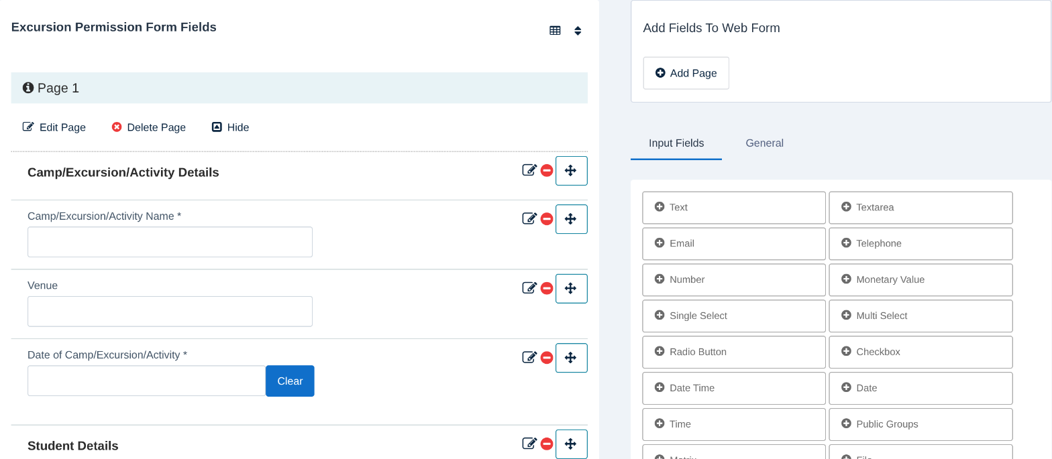This screenshot has width=1052, height=459.
Task: Click the sort arrows icon in form header
Action: coord(578,31)
